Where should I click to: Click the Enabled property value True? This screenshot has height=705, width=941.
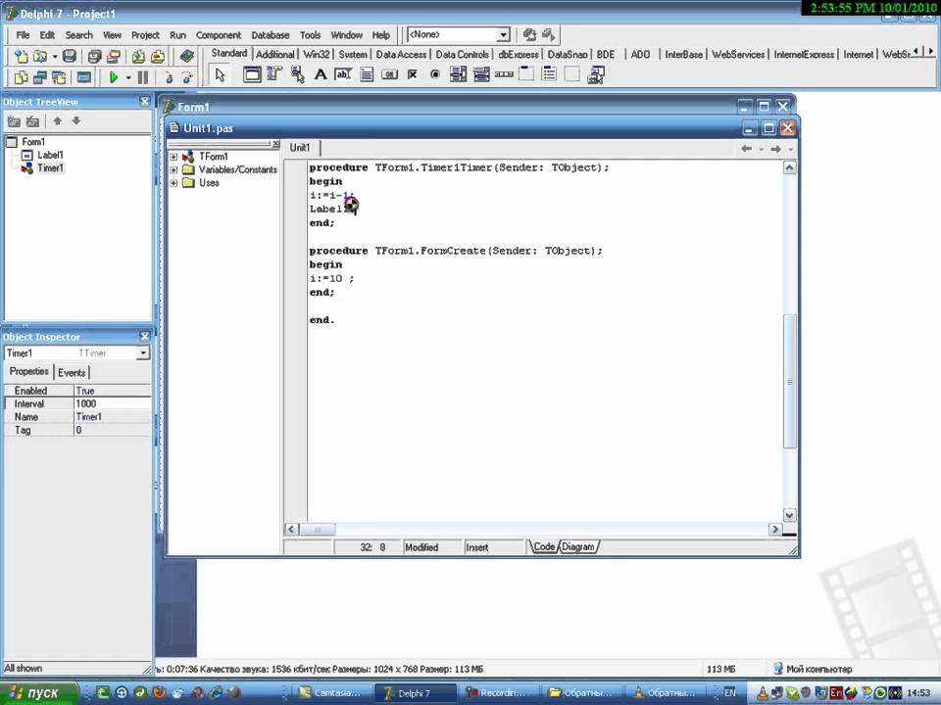coord(112,391)
